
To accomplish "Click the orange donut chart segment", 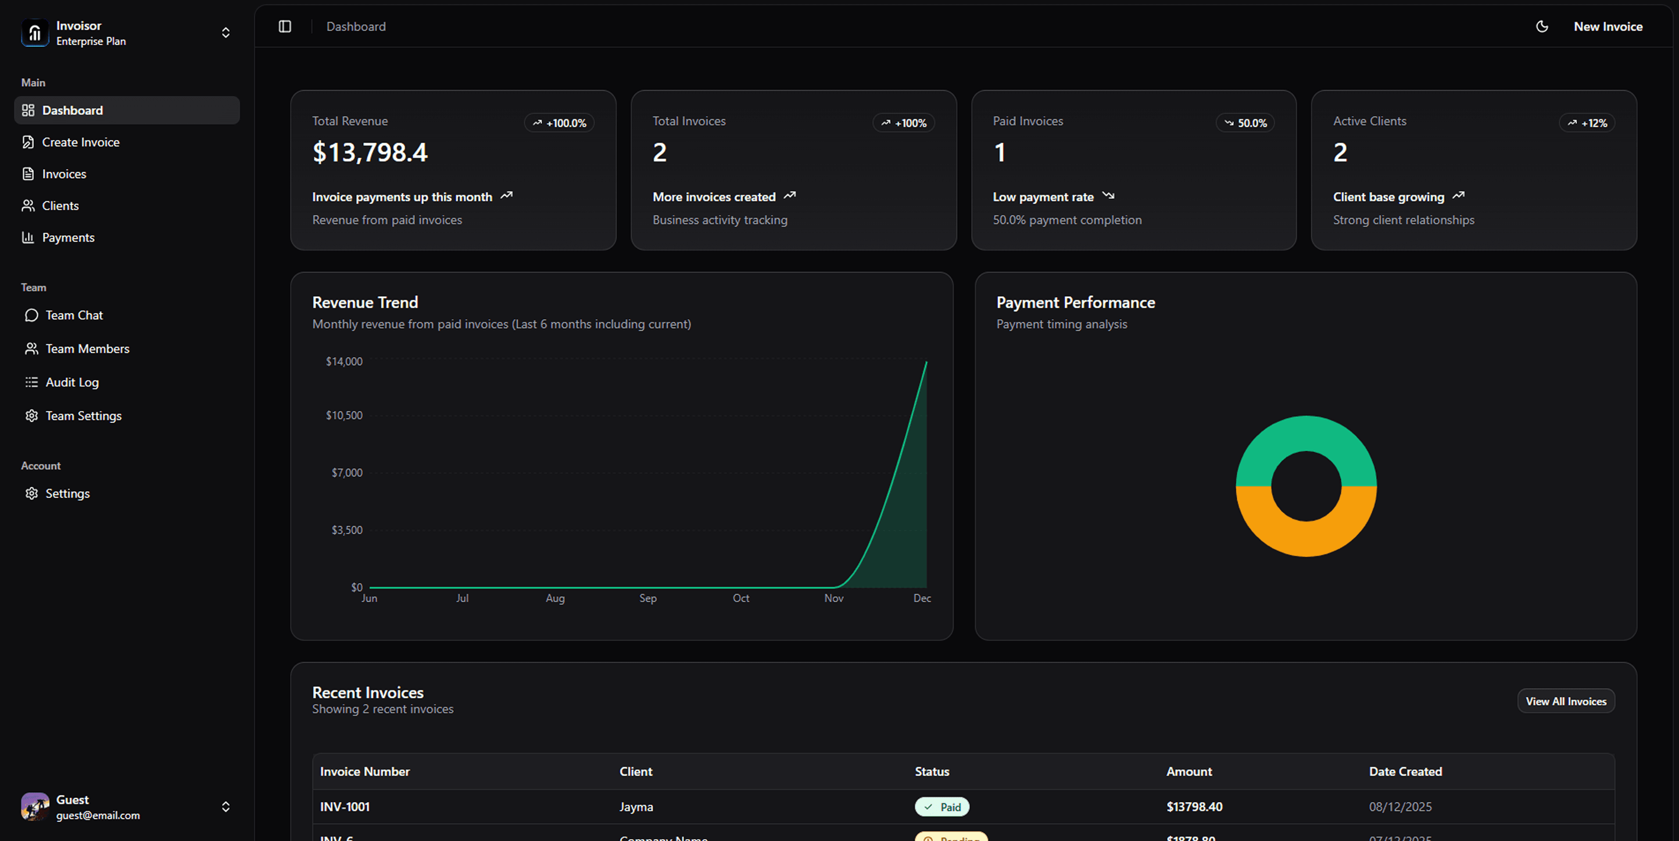I will click(x=1306, y=539).
